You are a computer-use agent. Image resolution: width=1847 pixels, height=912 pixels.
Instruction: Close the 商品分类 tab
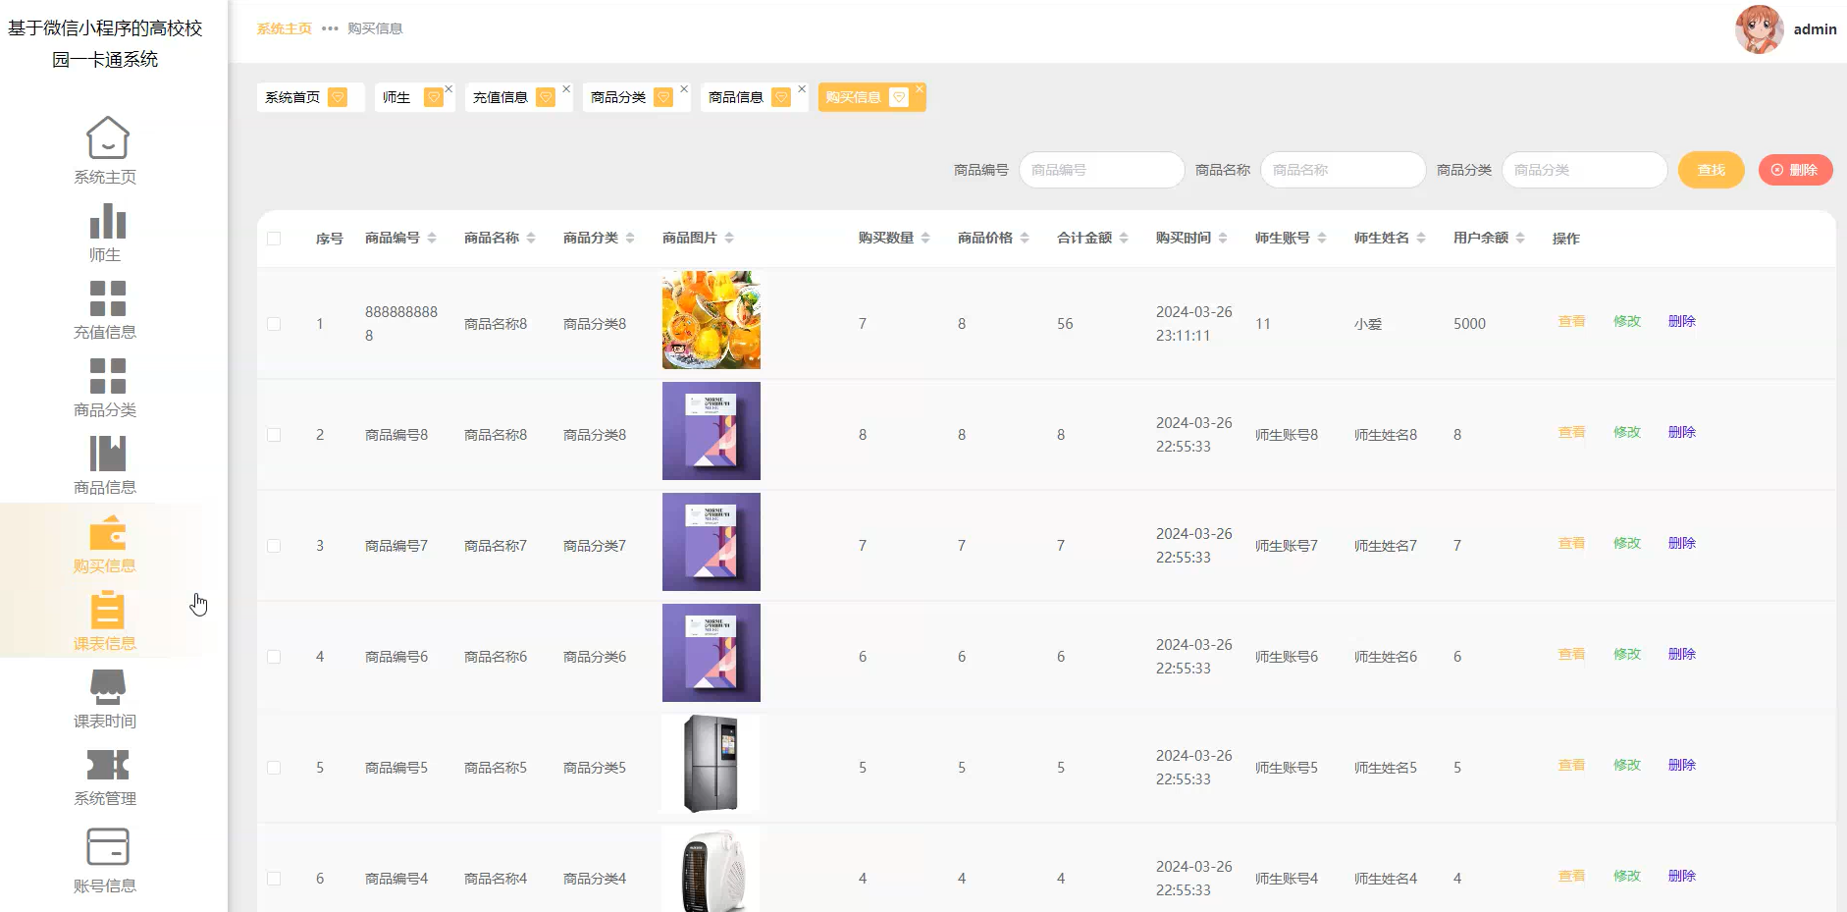pos(684,88)
